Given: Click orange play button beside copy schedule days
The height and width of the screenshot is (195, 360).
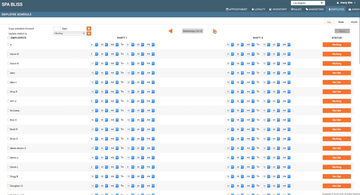Looking at the screenshot, I should (89, 29).
